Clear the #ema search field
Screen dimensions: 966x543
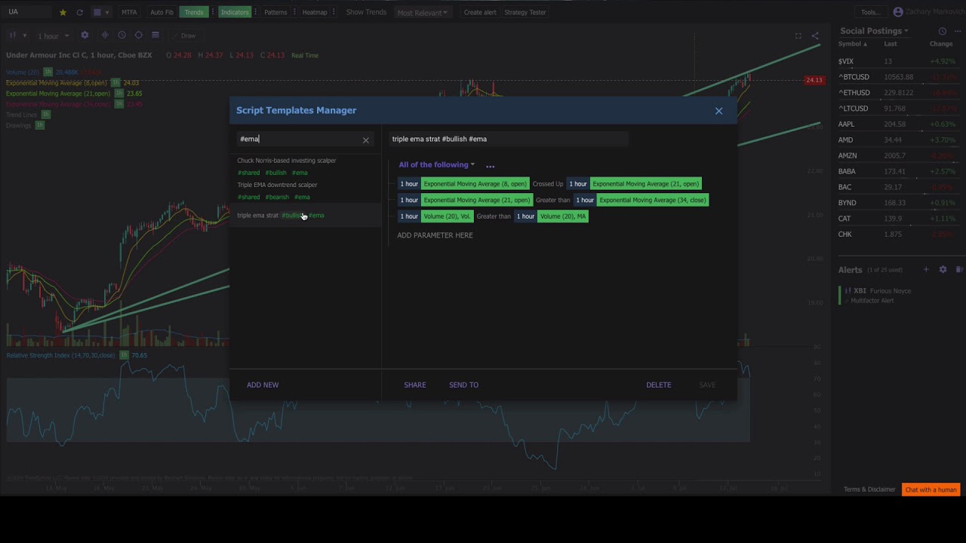[366, 140]
